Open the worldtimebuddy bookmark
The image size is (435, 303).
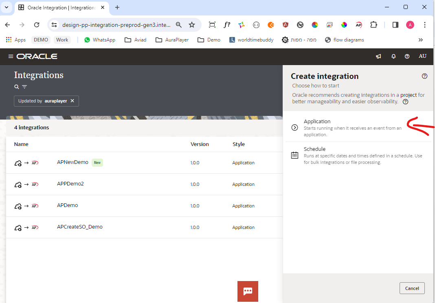tap(251, 40)
